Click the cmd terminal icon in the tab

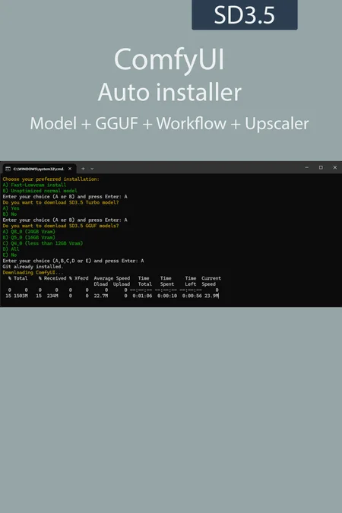pyautogui.click(x=8, y=169)
